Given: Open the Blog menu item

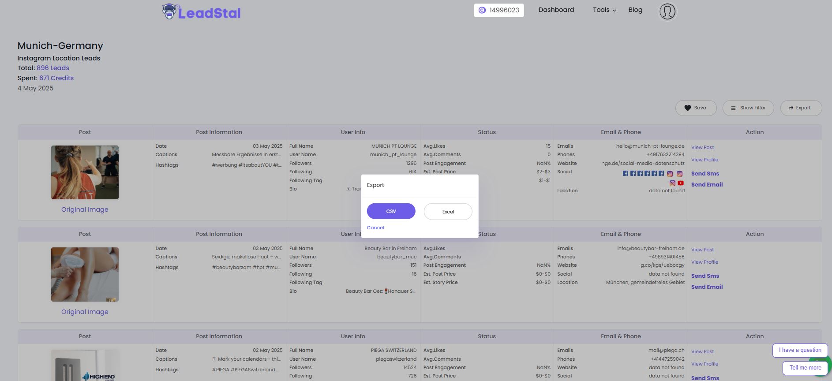Looking at the screenshot, I should [635, 10].
